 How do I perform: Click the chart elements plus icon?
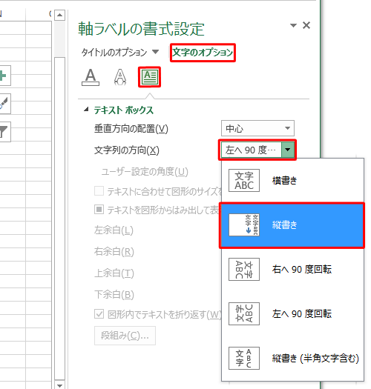(4, 76)
